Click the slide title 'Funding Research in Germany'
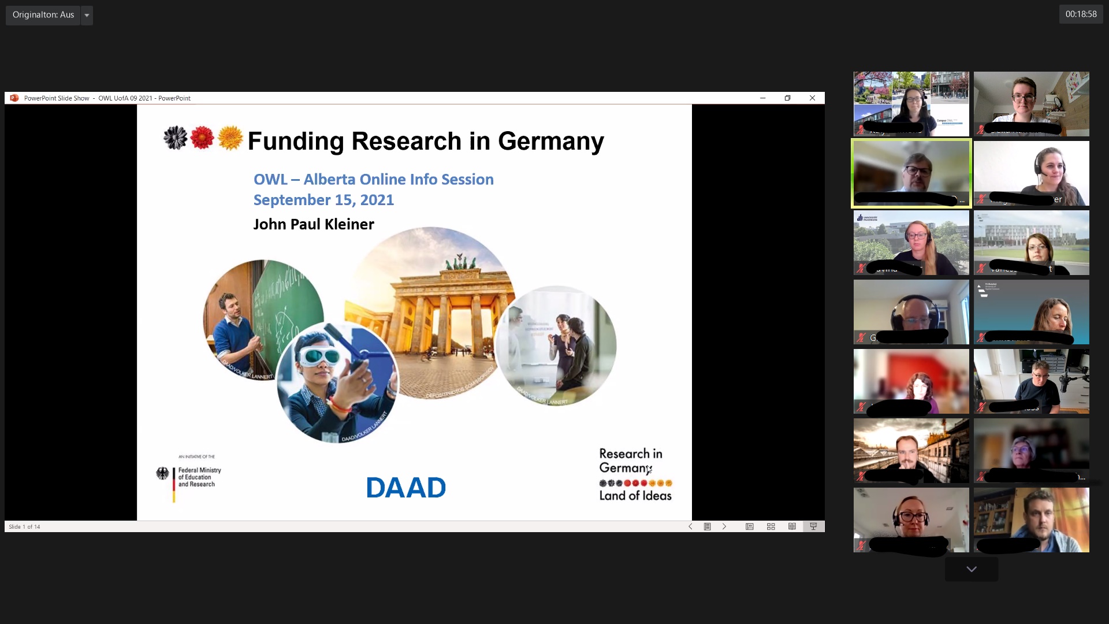1109x624 pixels. pos(426,141)
